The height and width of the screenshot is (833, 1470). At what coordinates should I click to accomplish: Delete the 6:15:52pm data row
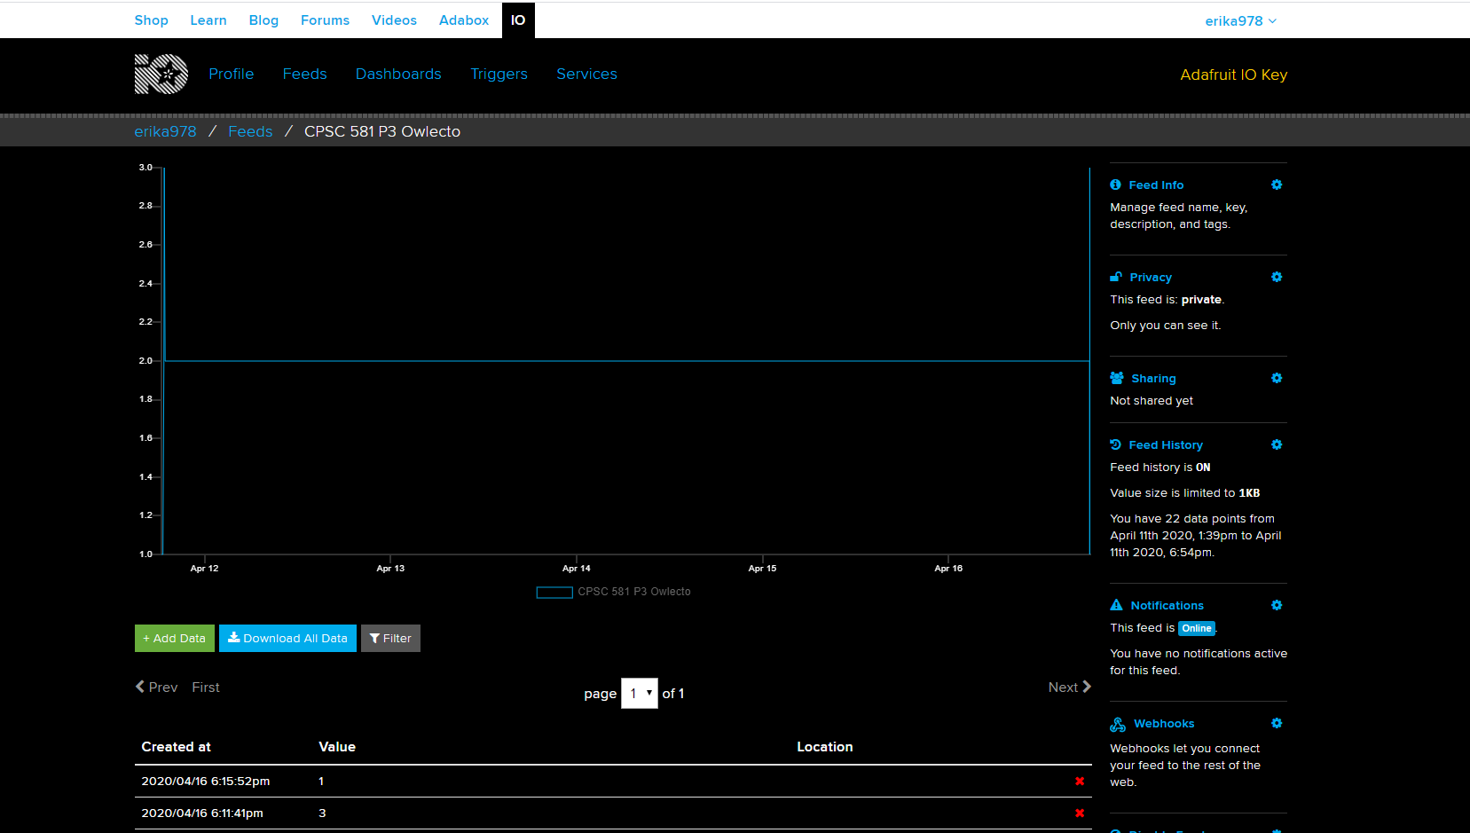tap(1079, 782)
